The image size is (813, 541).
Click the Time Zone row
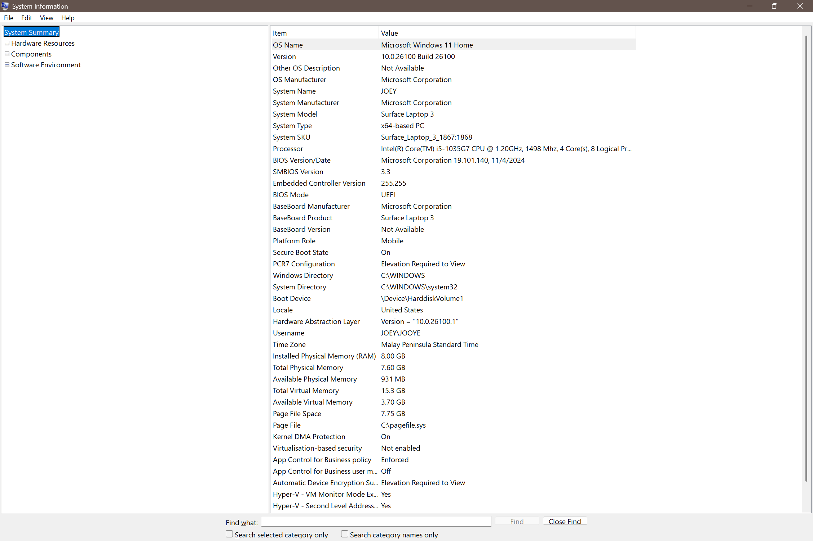tap(453, 344)
